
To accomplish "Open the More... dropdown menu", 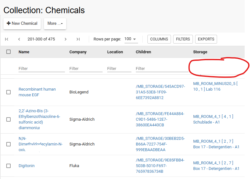I will point(55,24).
